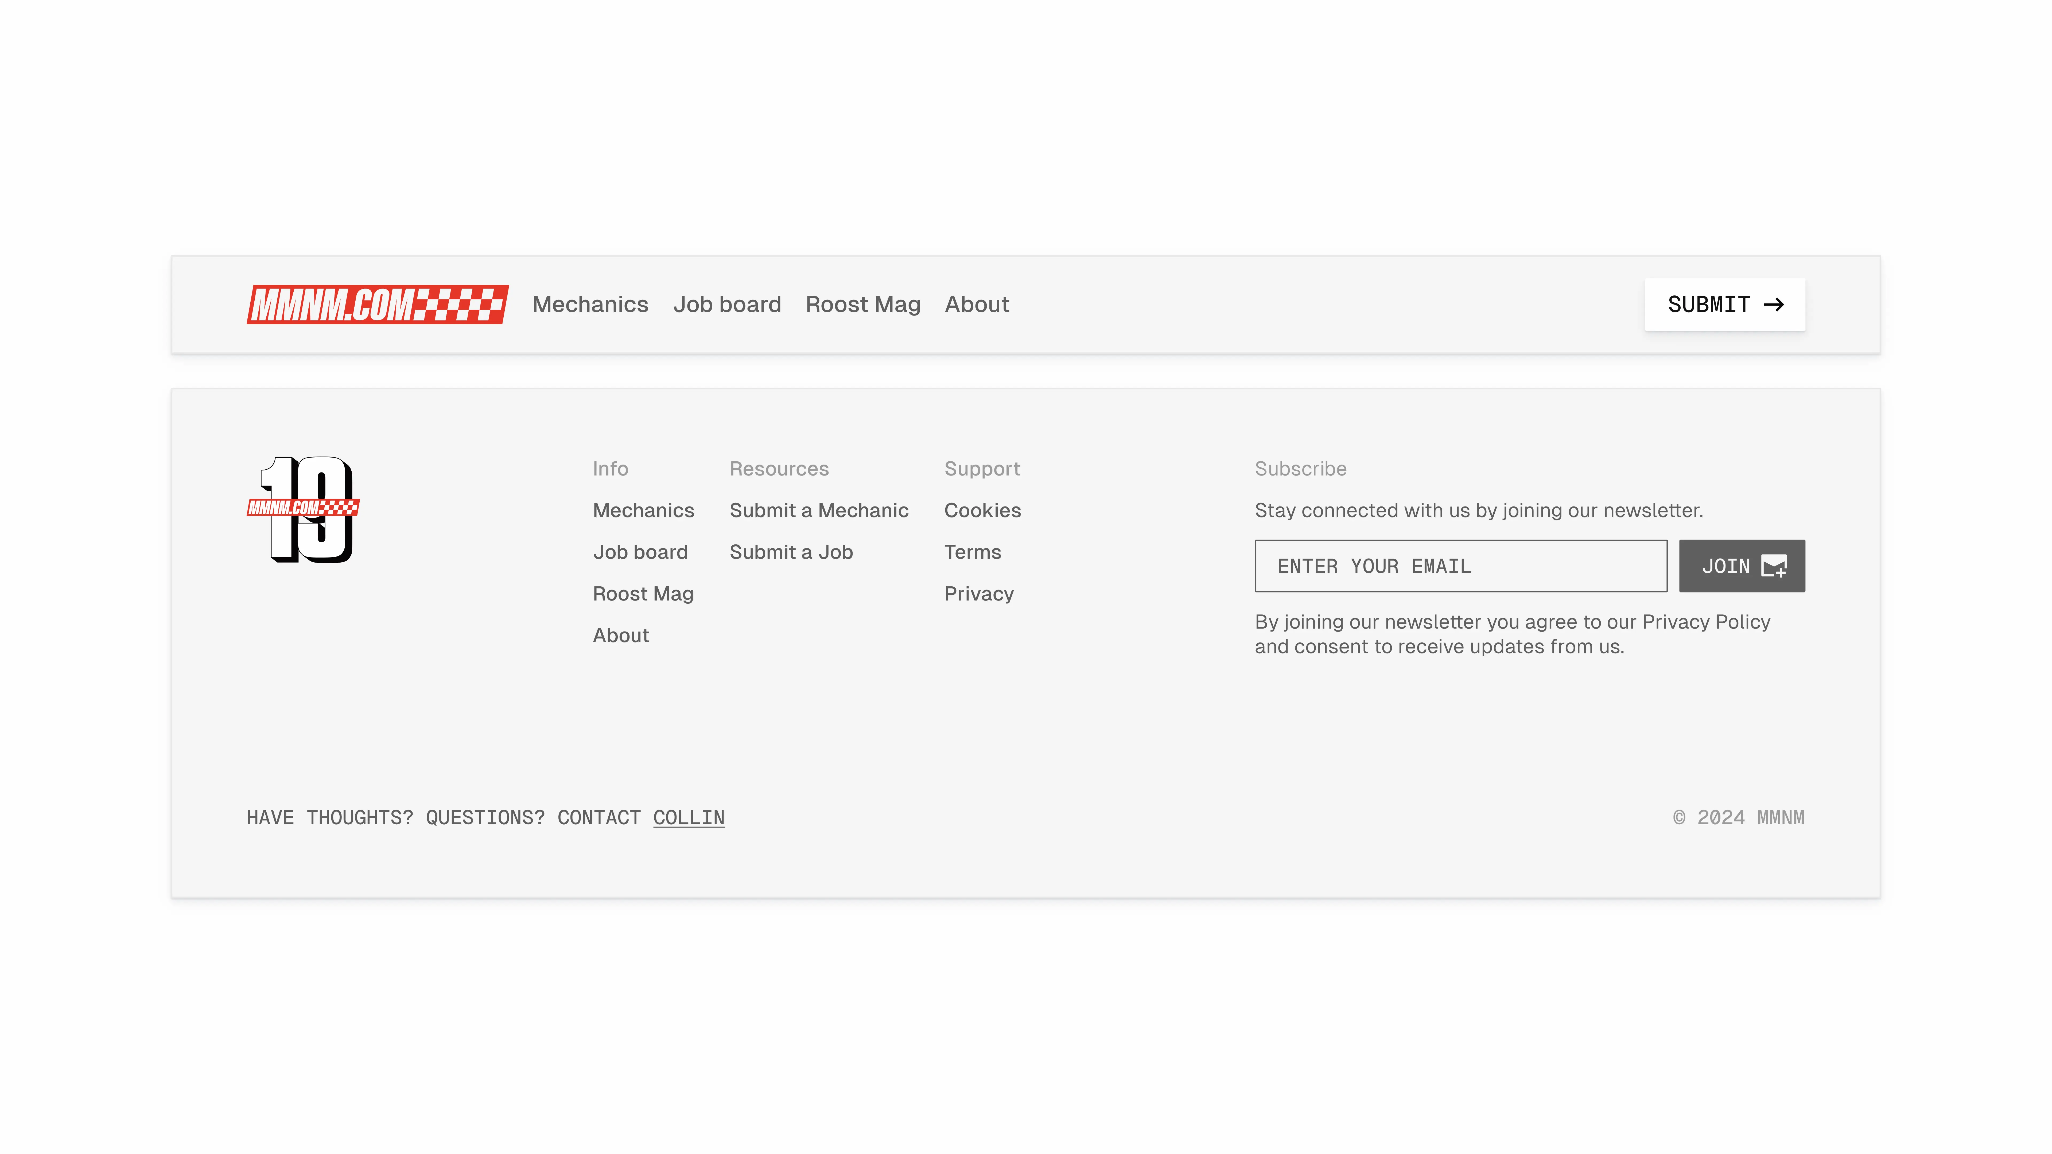The width and height of the screenshot is (2052, 1154).
Task: Click the arrow icon on SUBMIT button
Action: point(1774,304)
